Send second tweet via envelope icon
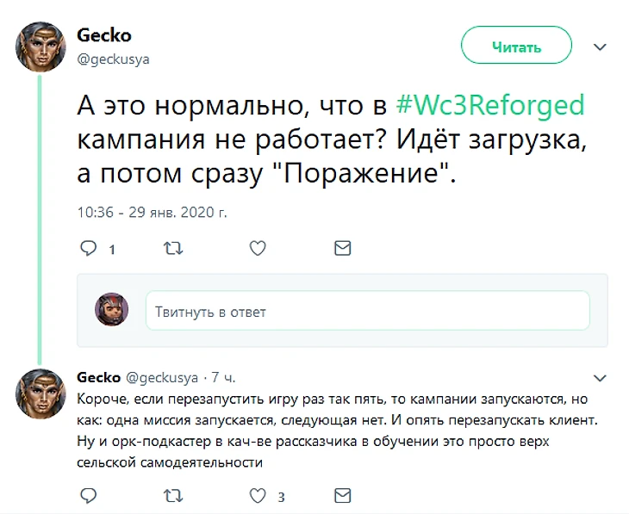The image size is (629, 514). pyautogui.click(x=342, y=495)
